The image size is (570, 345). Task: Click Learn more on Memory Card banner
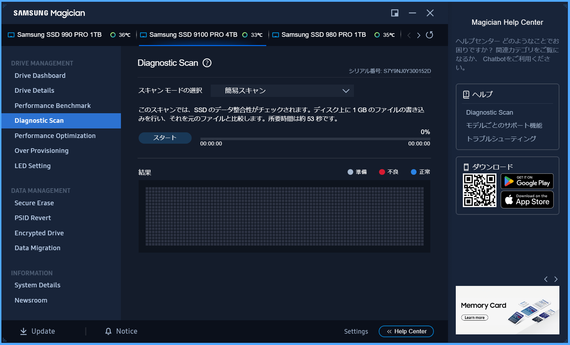(x=475, y=318)
